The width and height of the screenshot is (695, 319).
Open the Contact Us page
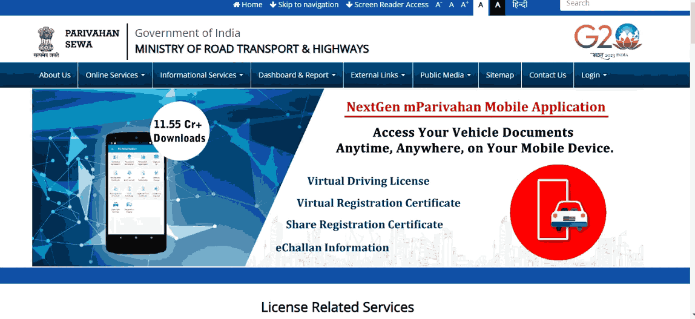click(x=547, y=75)
